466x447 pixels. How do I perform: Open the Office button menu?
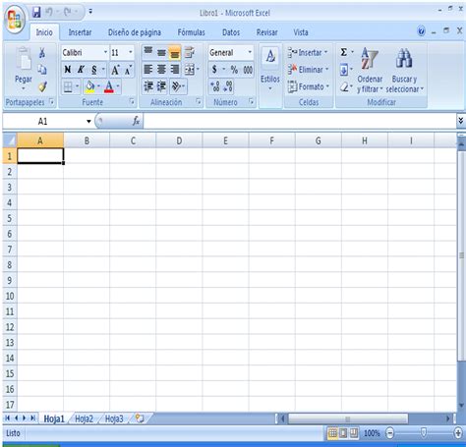pos(15,20)
